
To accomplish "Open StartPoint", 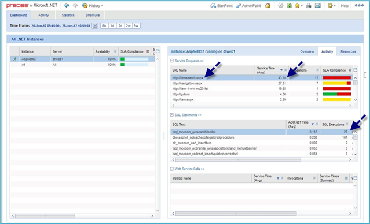I will pyautogui.click(x=221, y=6).
